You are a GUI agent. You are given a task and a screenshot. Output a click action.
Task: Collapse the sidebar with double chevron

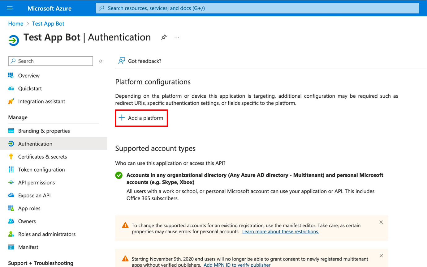tap(101, 61)
